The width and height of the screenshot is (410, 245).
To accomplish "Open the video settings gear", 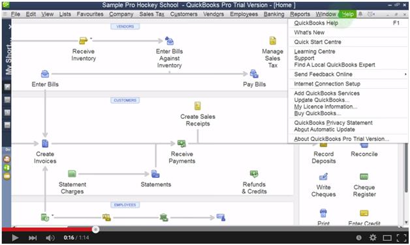I will (373, 238).
